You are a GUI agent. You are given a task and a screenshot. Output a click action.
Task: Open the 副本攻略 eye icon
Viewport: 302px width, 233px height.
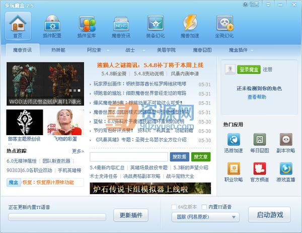pyautogui.click(x=286, y=139)
